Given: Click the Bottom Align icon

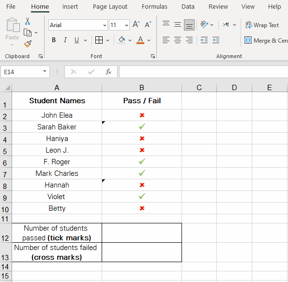Looking at the screenshot, I should pyautogui.click(x=189, y=25).
